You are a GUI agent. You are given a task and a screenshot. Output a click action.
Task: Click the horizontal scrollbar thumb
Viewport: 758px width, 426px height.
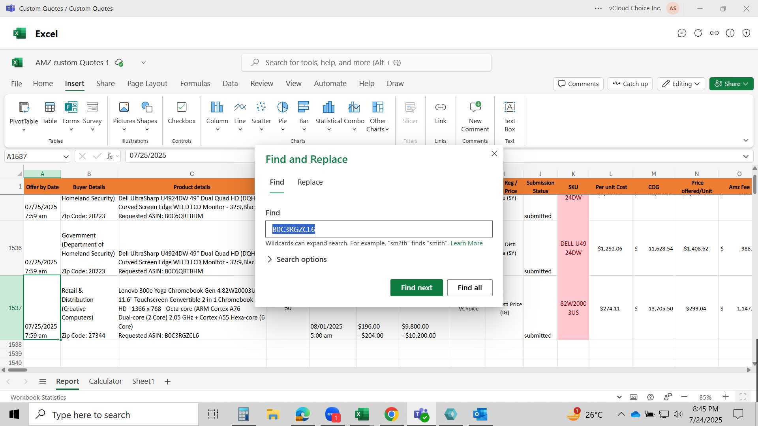(17, 370)
